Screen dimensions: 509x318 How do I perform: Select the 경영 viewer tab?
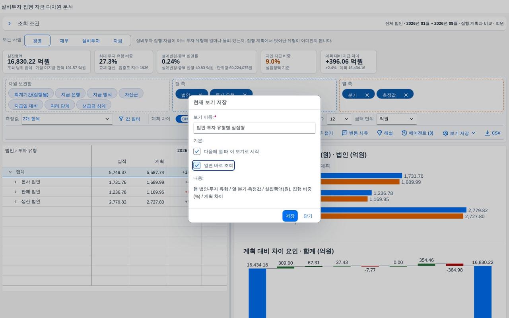pos(37,41)
